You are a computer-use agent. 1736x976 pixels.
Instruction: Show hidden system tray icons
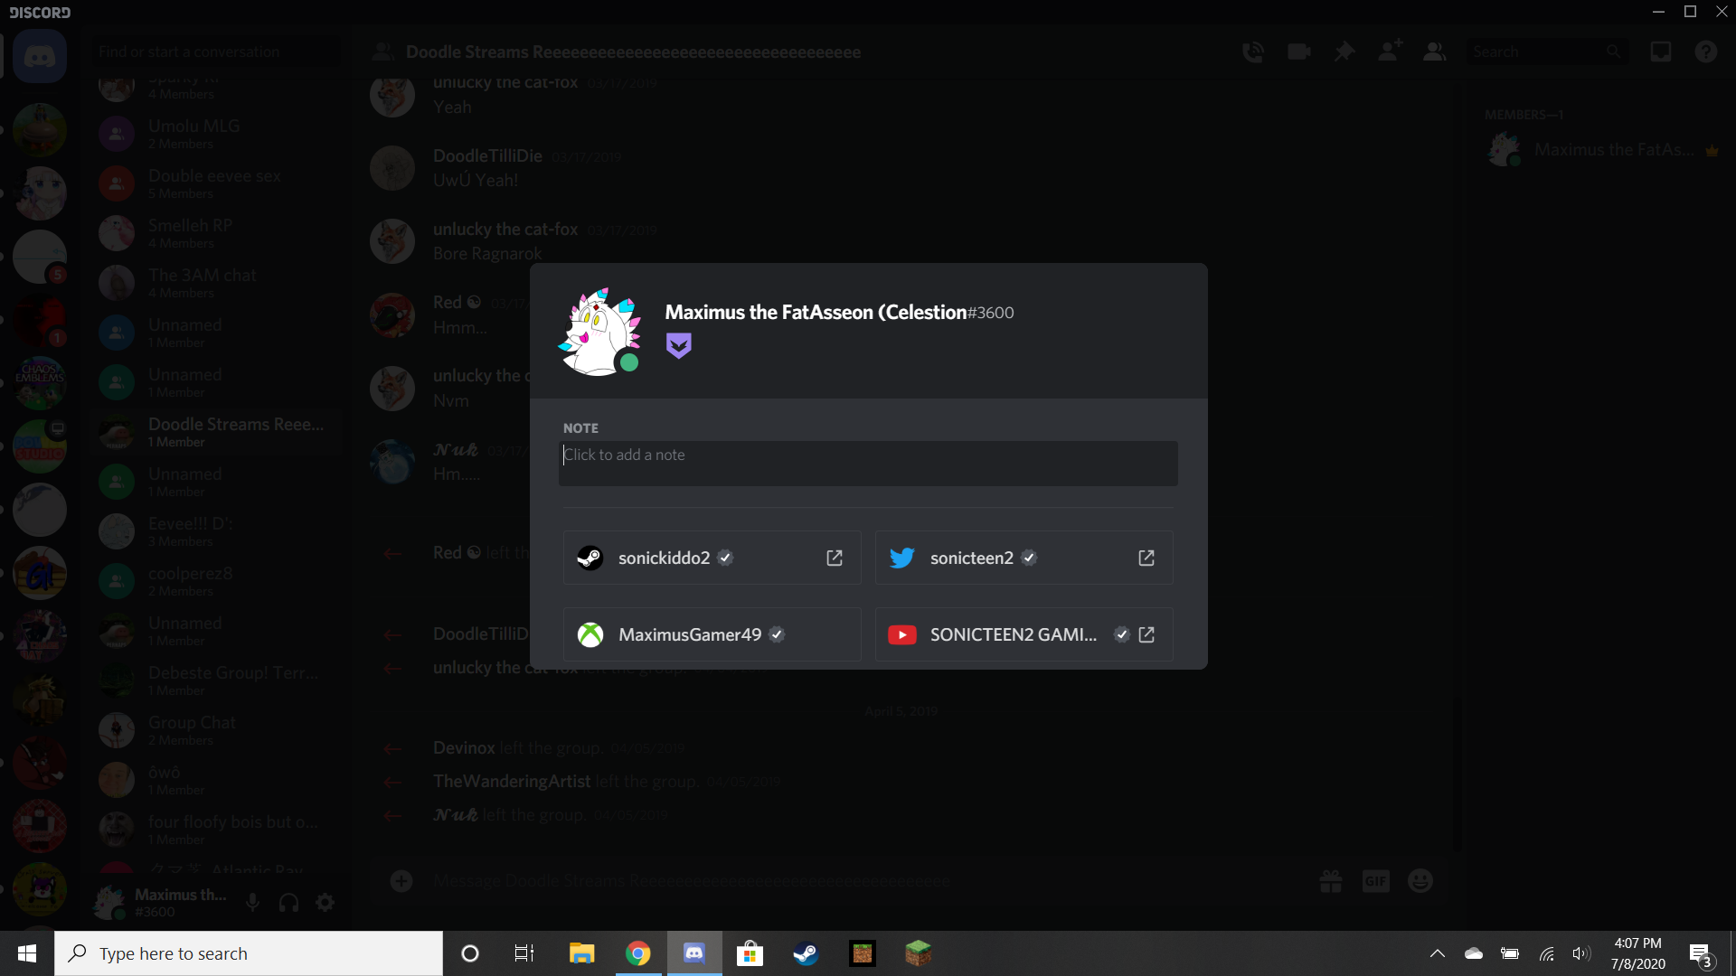click(1438, 953)
